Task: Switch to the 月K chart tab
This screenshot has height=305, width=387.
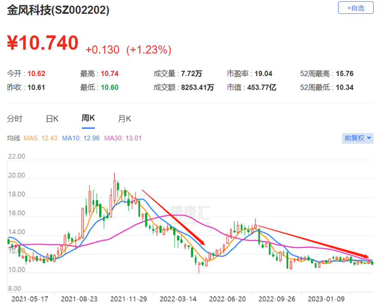Action: (125, 119)
